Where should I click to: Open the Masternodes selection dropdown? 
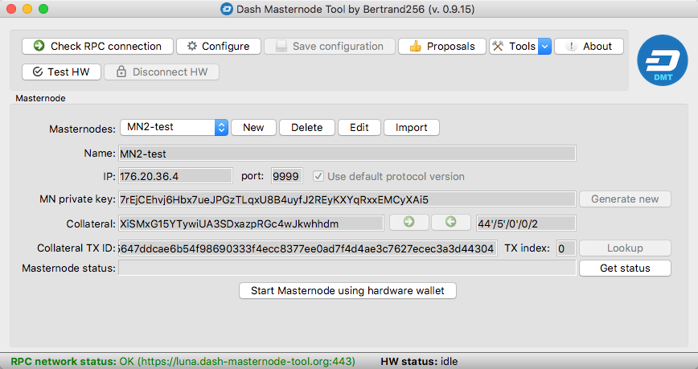(x=174, y=127)
